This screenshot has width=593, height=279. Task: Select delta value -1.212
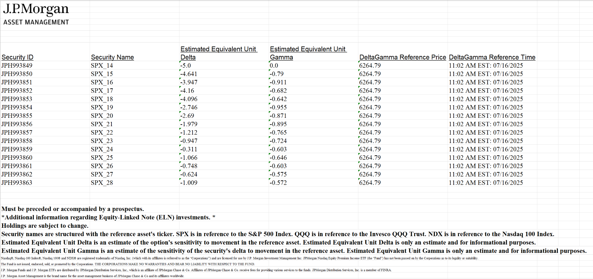point(189,133)
